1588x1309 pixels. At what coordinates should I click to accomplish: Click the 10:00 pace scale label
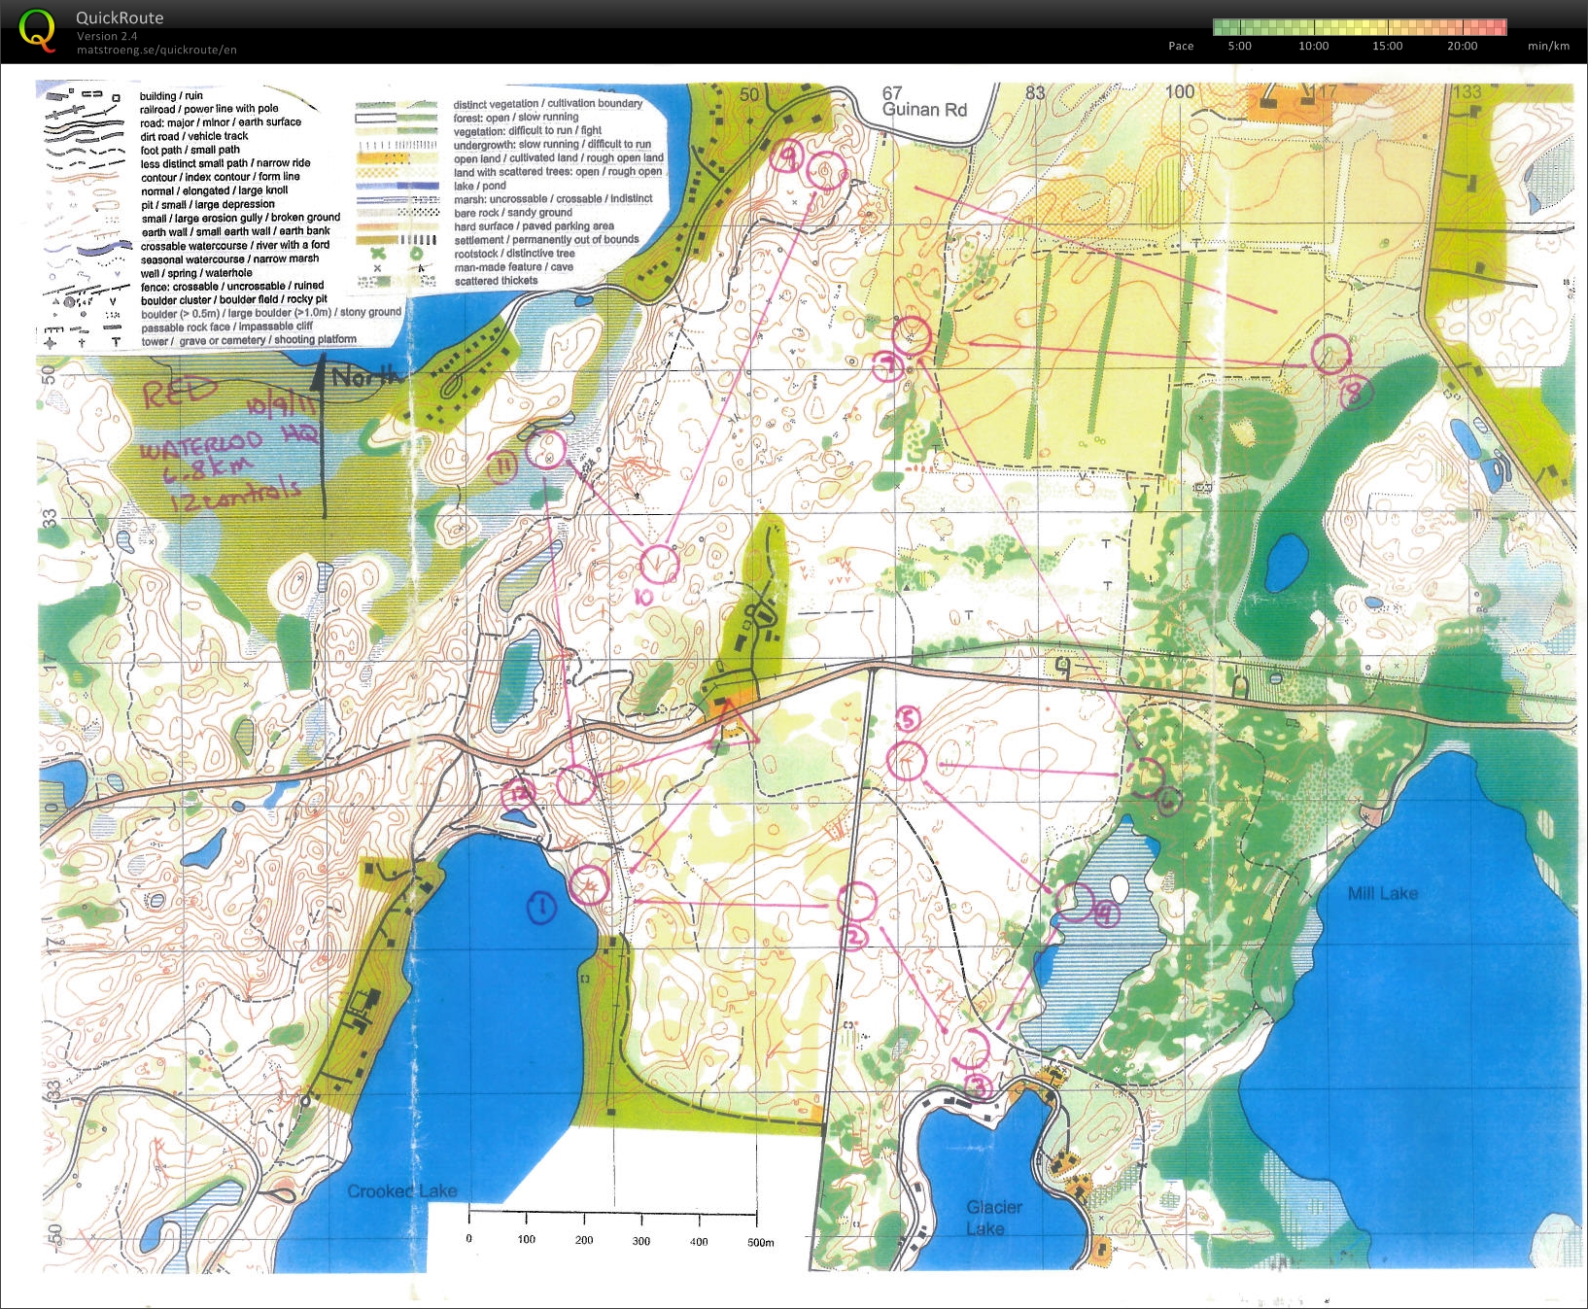[x=1313, y=46]
